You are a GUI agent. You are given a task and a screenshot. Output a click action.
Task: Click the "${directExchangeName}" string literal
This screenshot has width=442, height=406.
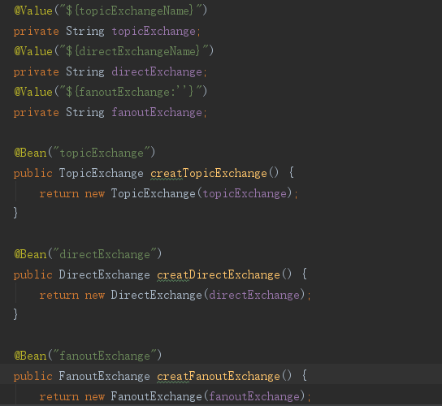tap(133, 51)
